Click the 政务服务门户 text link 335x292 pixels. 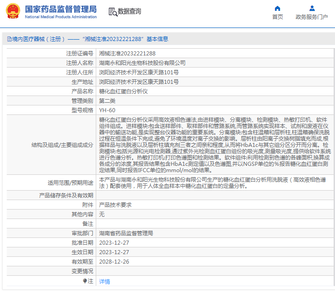[312, 17]
